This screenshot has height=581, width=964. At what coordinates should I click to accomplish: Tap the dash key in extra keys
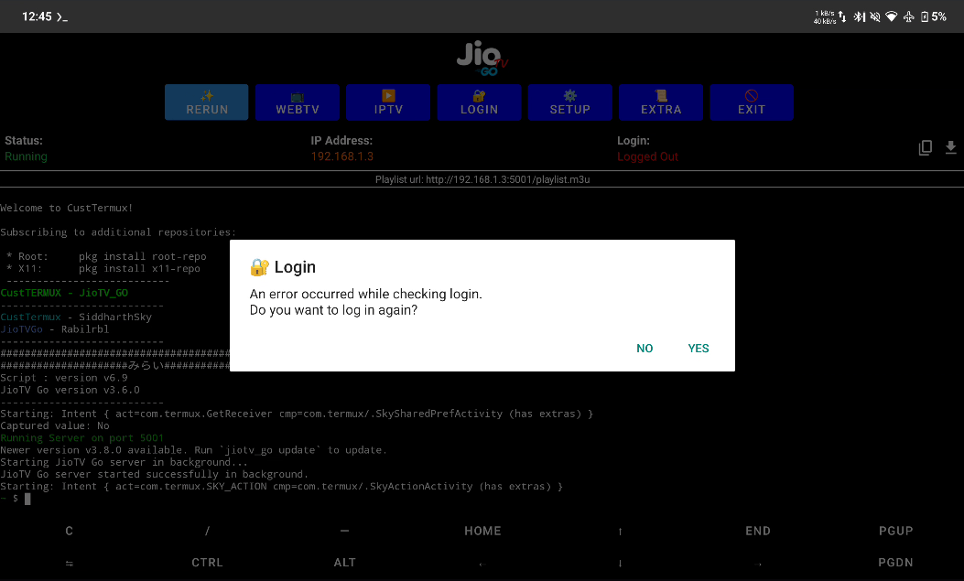tap(344, 532)
